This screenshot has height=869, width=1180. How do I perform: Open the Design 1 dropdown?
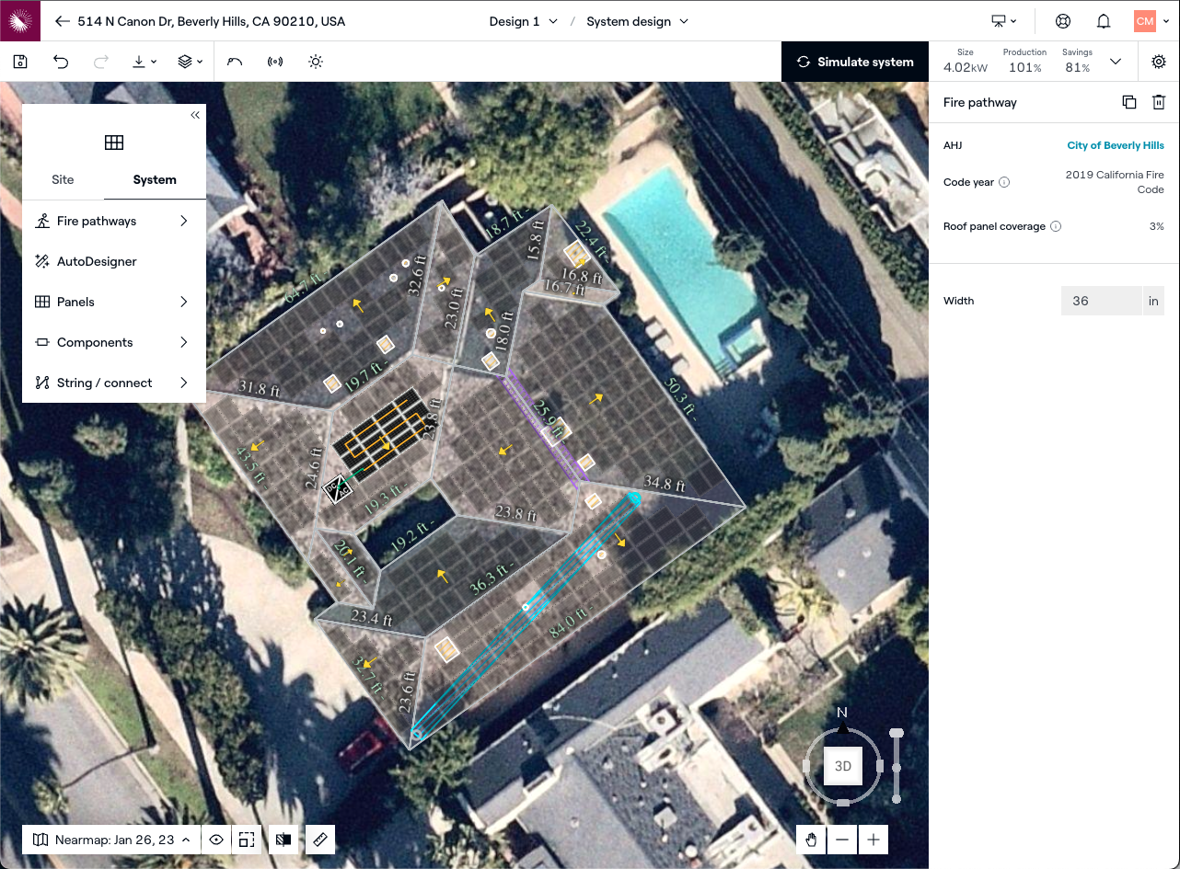523,21
